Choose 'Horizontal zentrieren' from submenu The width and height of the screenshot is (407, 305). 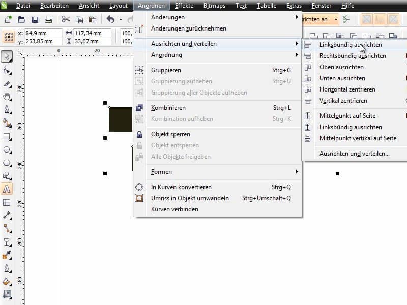(x=347, y=89)
